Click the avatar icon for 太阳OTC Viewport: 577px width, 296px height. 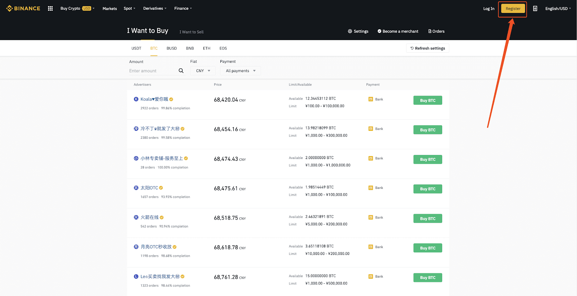tap(136, 188)
